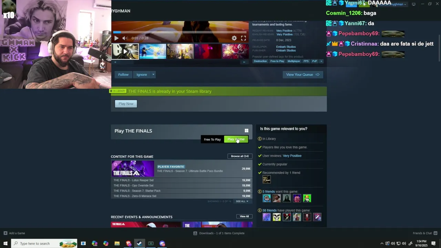Click the Windows platform icon
The image size is (441, 248).
click(x=246, y=131)
